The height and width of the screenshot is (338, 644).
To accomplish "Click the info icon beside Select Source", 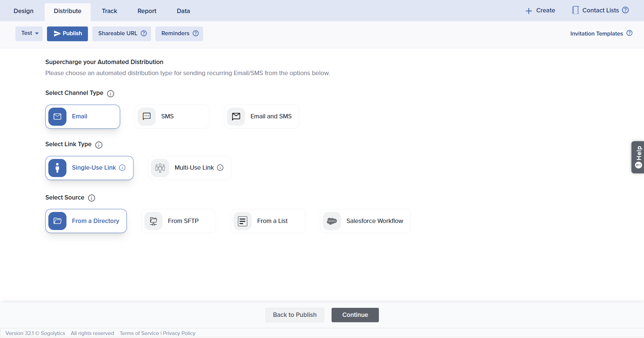I will [92, 198].
